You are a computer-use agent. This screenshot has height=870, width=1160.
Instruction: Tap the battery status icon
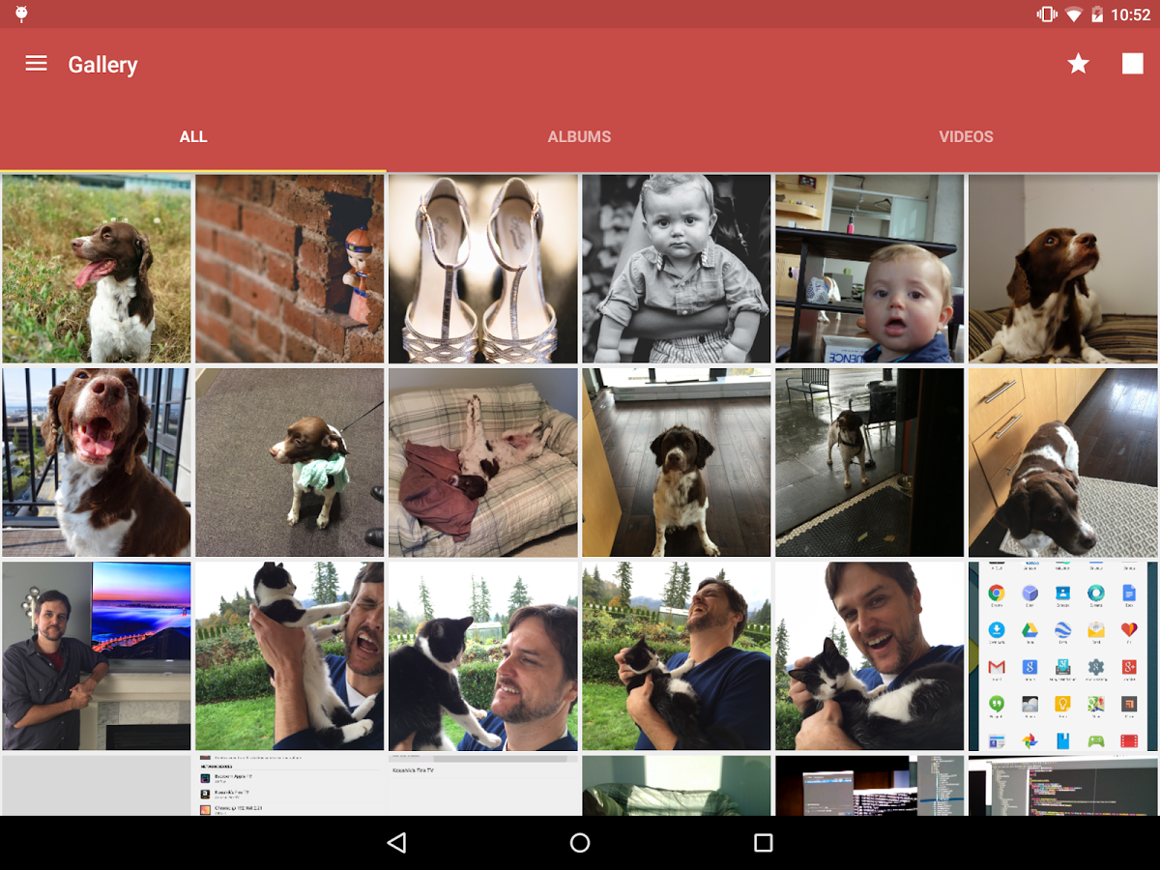point(1097,14)
